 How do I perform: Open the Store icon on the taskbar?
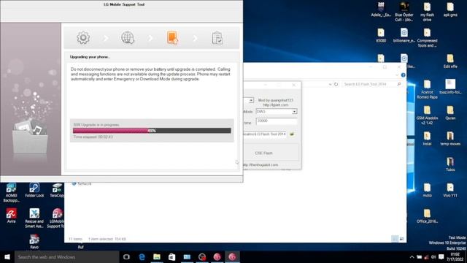tap(172, 256)
